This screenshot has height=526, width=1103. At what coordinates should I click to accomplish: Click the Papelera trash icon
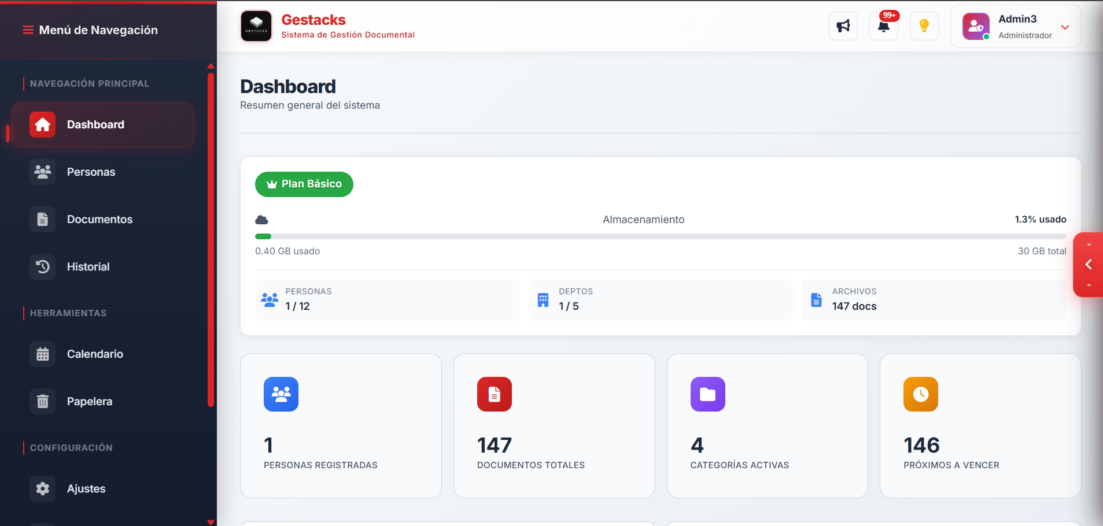(x=42, y=401)
